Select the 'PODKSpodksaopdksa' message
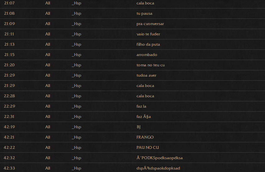This screenshot has height=172, width=265. click(x=160, y=158)
